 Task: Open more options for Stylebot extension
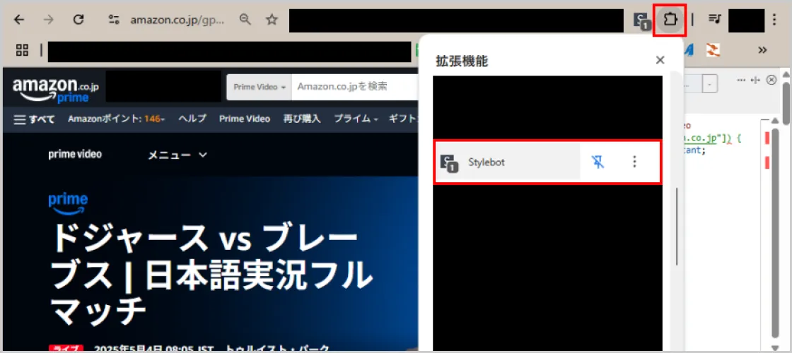[x=635, y=162]
